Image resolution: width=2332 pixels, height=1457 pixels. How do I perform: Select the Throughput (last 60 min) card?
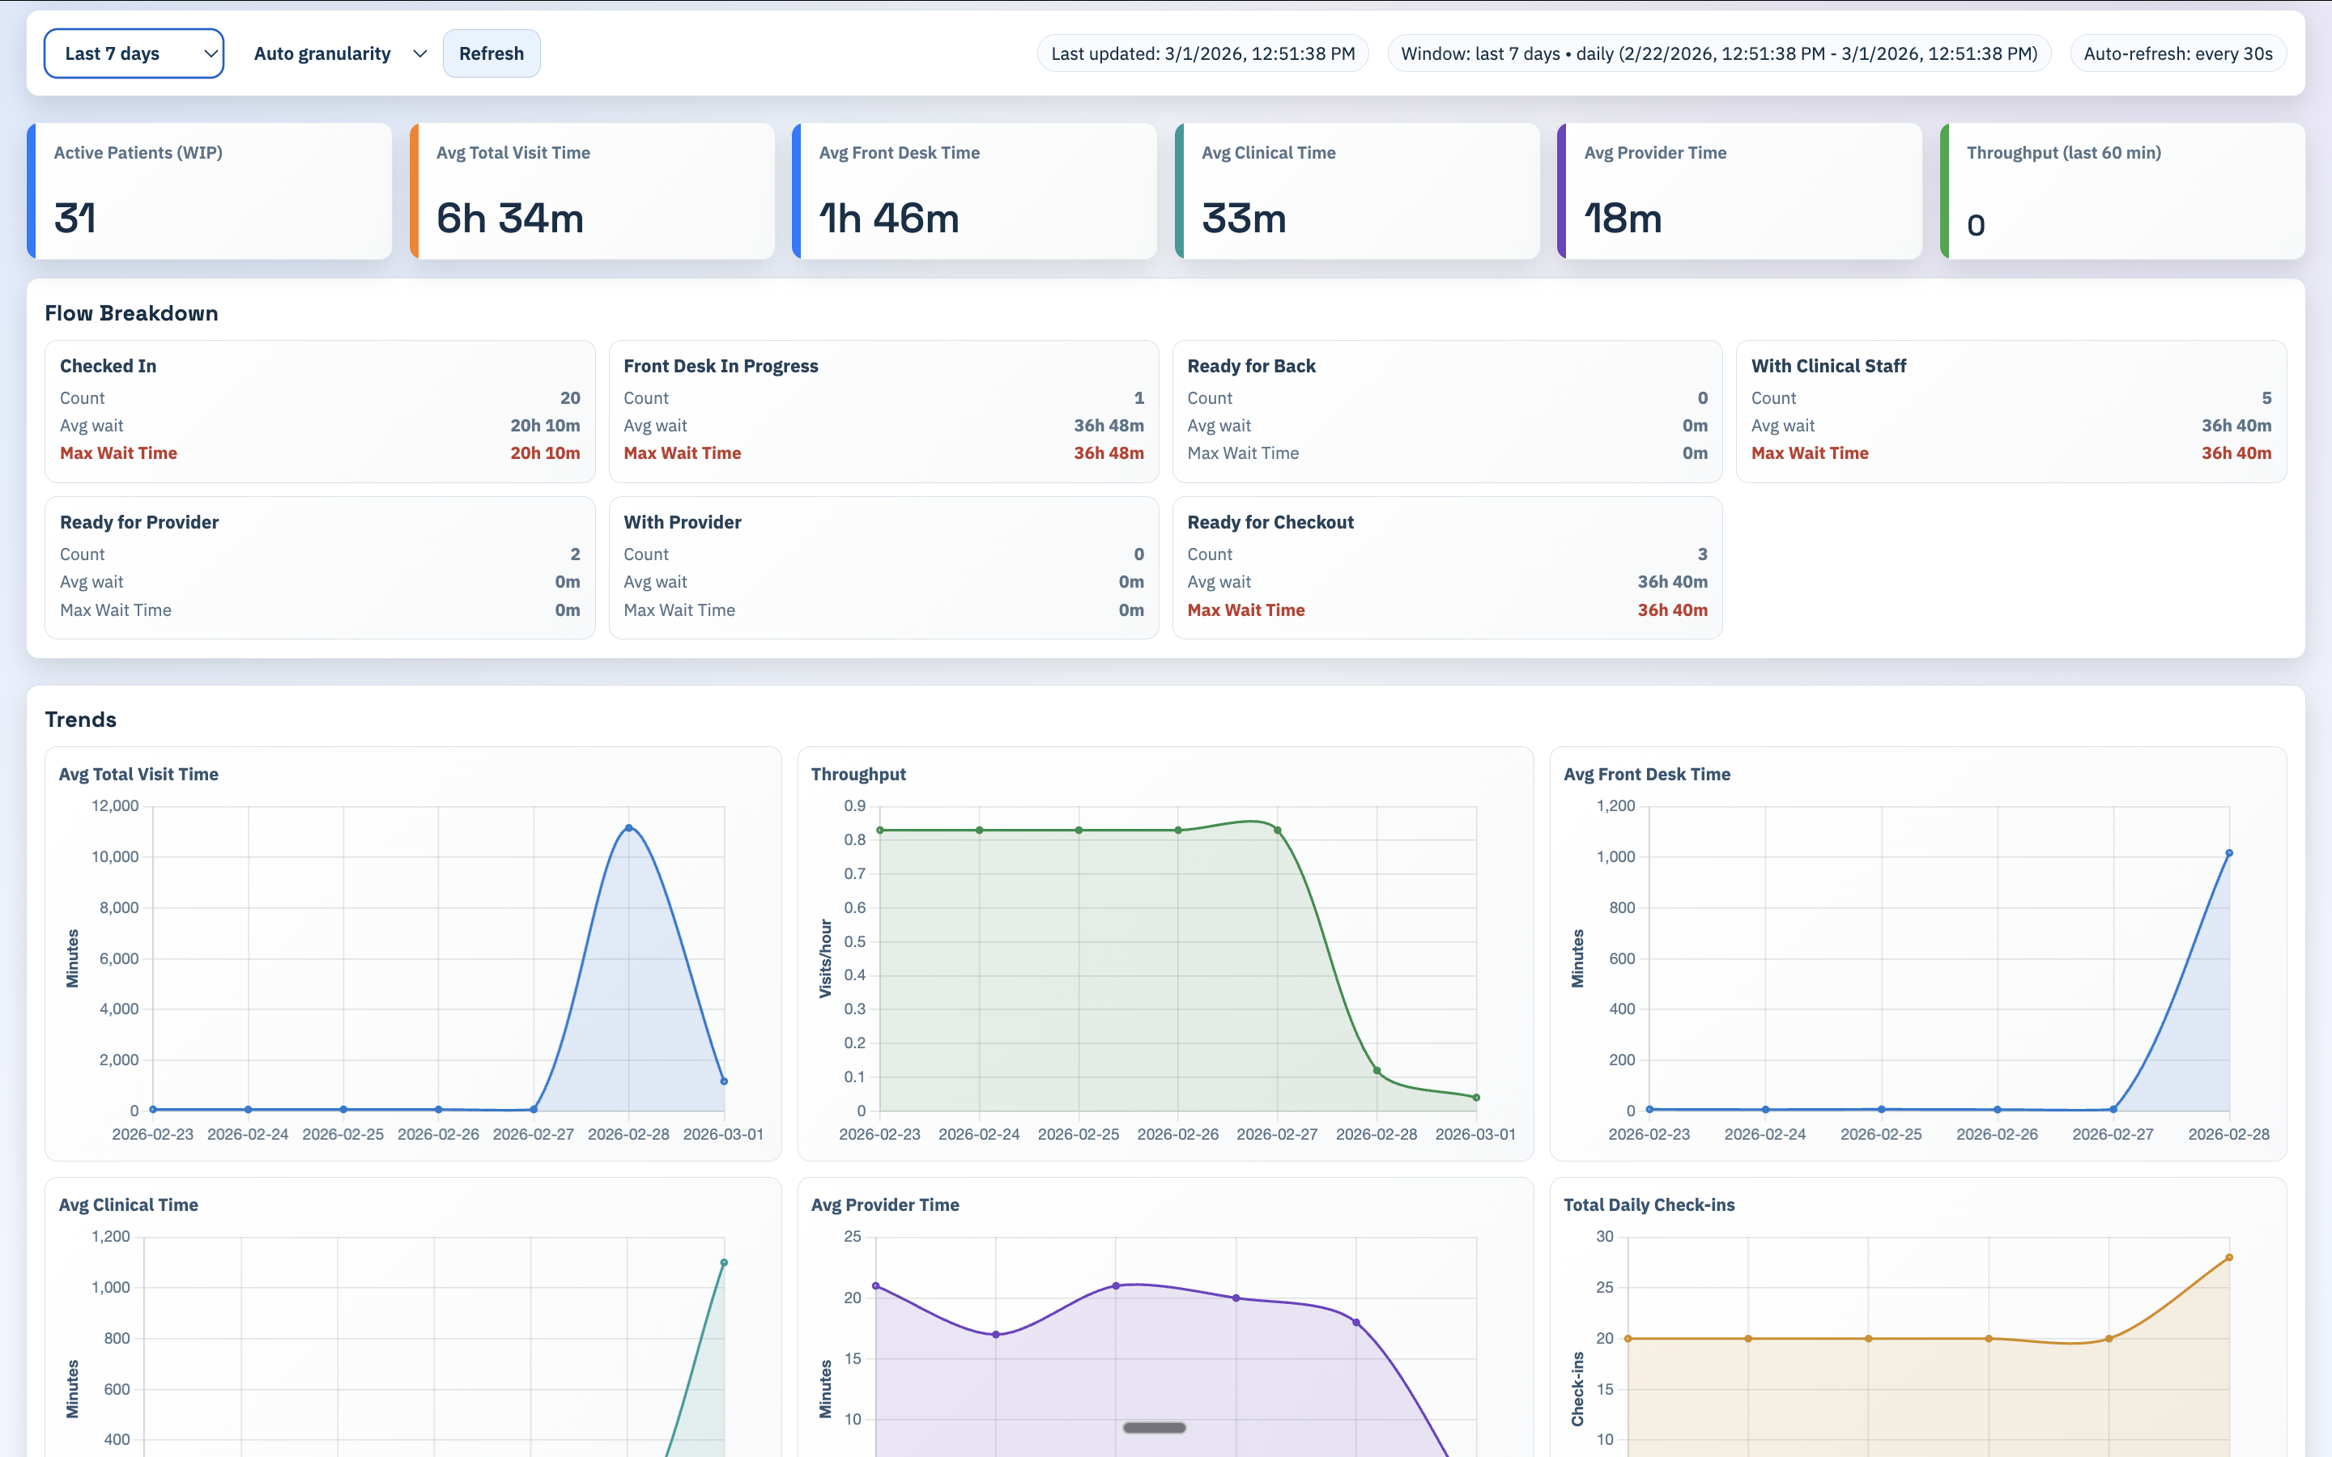pos(2120,190)
